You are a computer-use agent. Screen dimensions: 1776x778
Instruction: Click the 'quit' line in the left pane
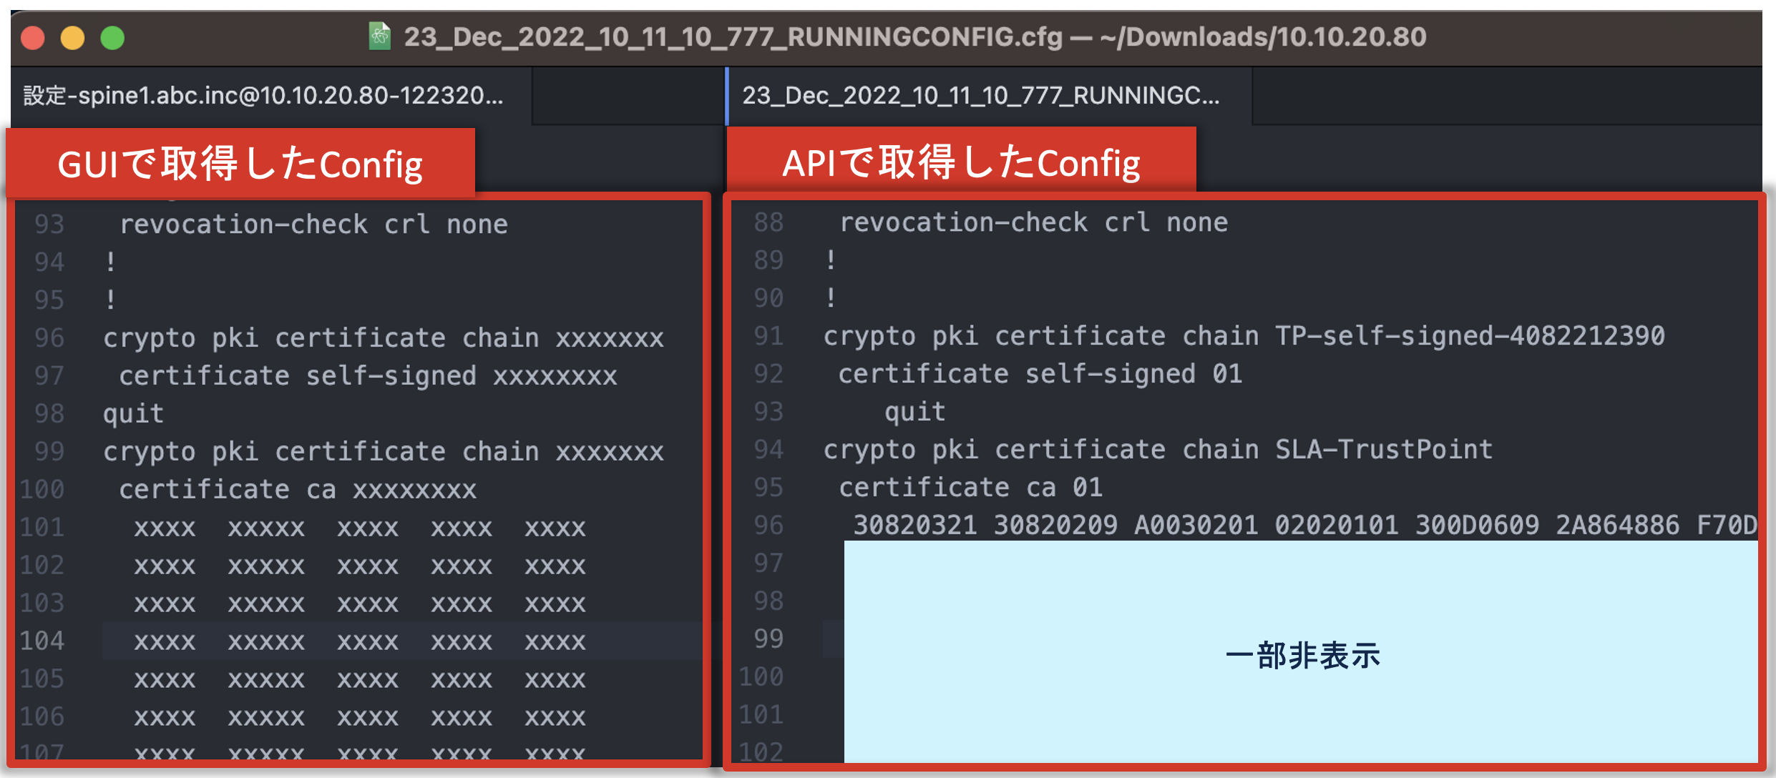(x=134, y=413)
